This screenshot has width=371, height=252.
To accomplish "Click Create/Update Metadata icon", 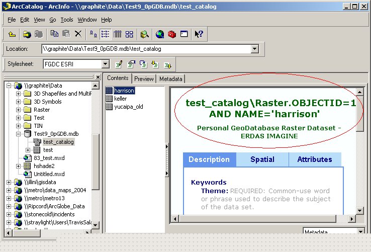I will (x=143, y=64).
